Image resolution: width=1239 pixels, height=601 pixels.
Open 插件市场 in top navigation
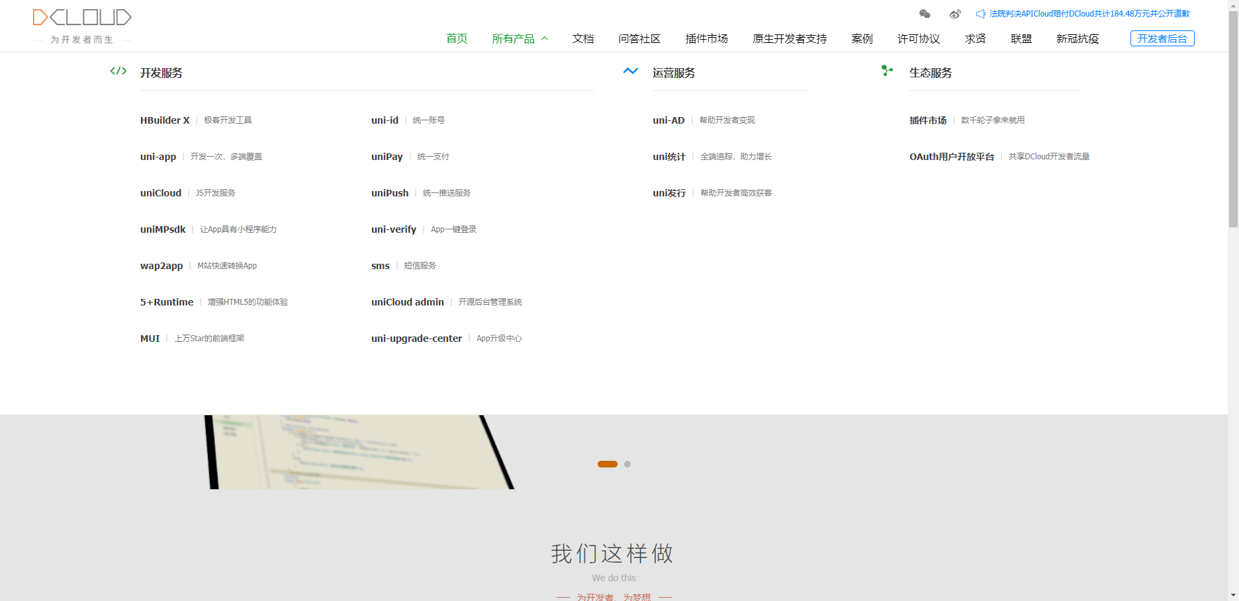pos(707,38)
